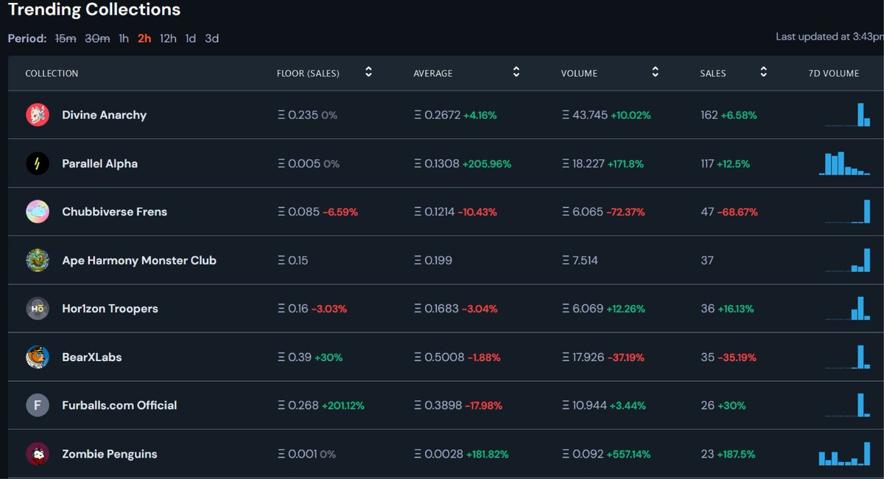View Hor1zon Troopers 7D volume chart
The height and width of the screenshot is (479, 884).
tap(848, 309)
